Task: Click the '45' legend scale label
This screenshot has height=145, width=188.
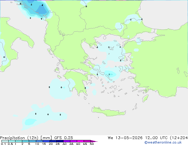Action: click(x=85, y=144)
